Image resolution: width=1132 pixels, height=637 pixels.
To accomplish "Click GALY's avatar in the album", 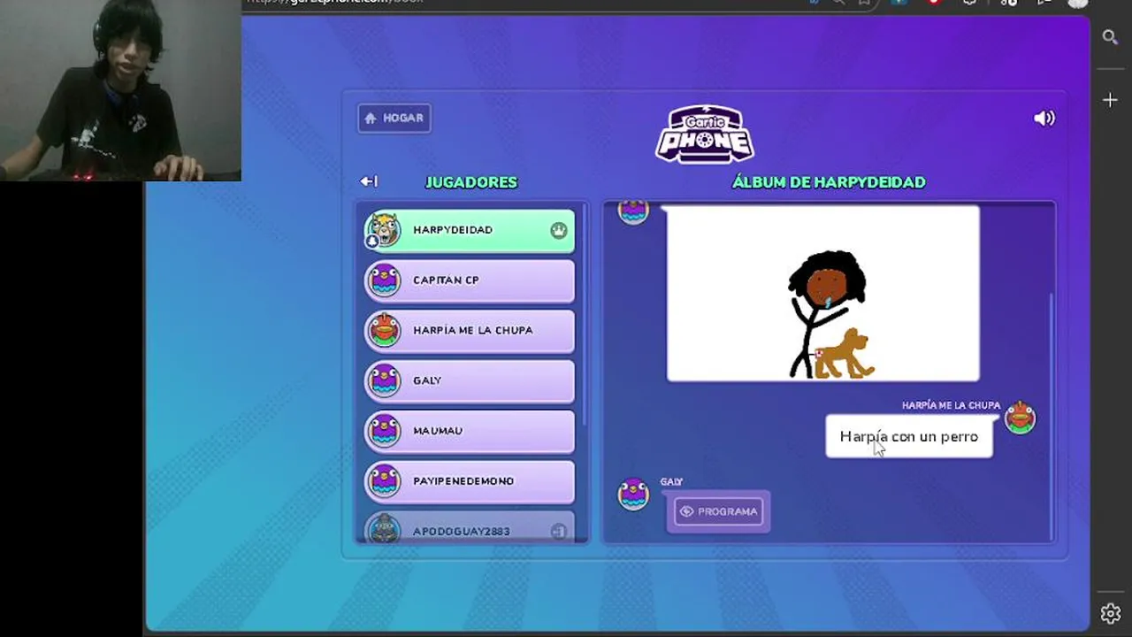I will click(x=633, y=495).
